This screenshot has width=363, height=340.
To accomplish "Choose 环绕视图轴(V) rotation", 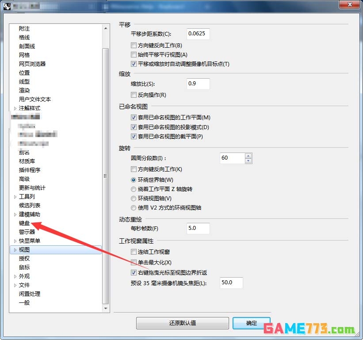I will (134, 199).
